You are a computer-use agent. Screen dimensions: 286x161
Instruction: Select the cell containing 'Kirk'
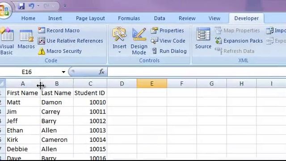click(23, 140)
